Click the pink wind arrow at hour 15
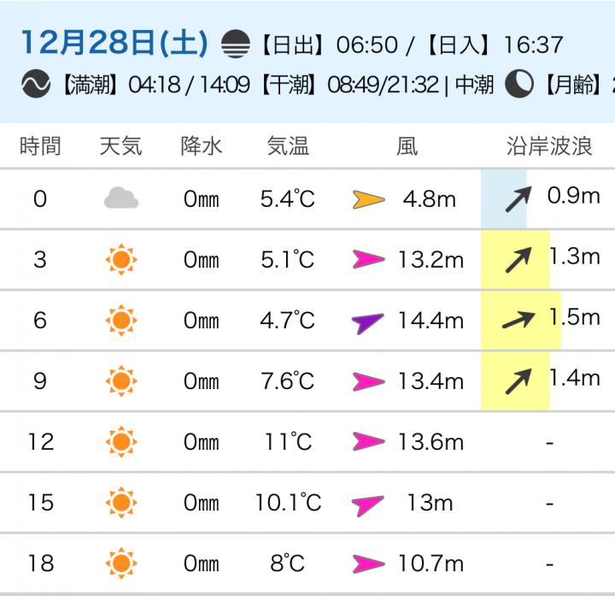Viewport: 615px width, 602px height. coord(369,504)
